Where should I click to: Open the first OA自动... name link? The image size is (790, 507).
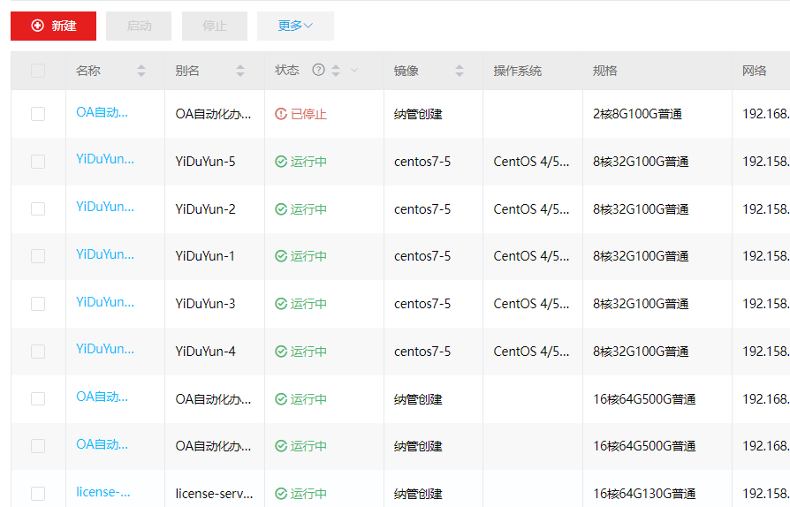tap(102, 112)
